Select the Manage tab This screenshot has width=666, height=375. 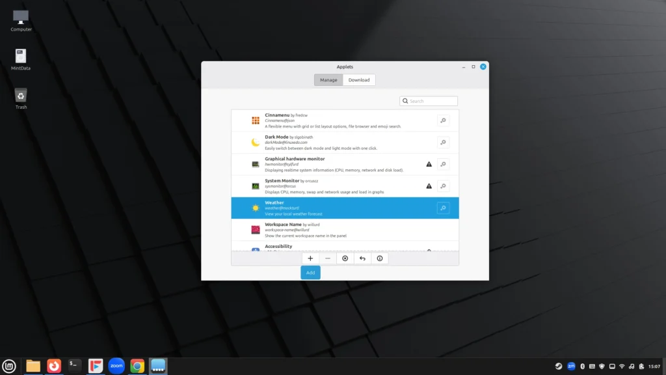328,79
